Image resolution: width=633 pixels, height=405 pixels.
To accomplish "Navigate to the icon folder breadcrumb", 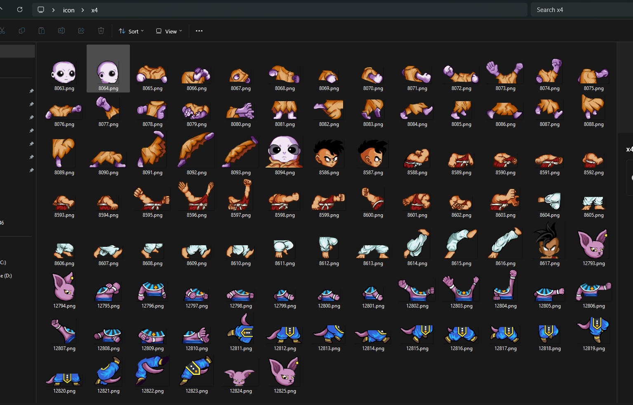I will pyautogui.click(x=68, y=10).
